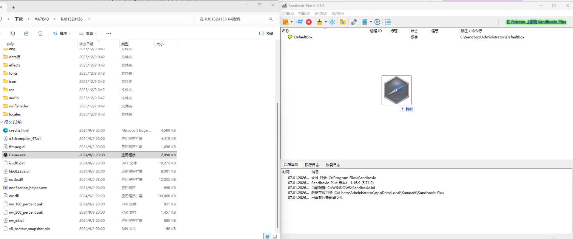Switch to the 恢复日志 tab
This screenshot has width=573, height=239.
tap(333, 165)
